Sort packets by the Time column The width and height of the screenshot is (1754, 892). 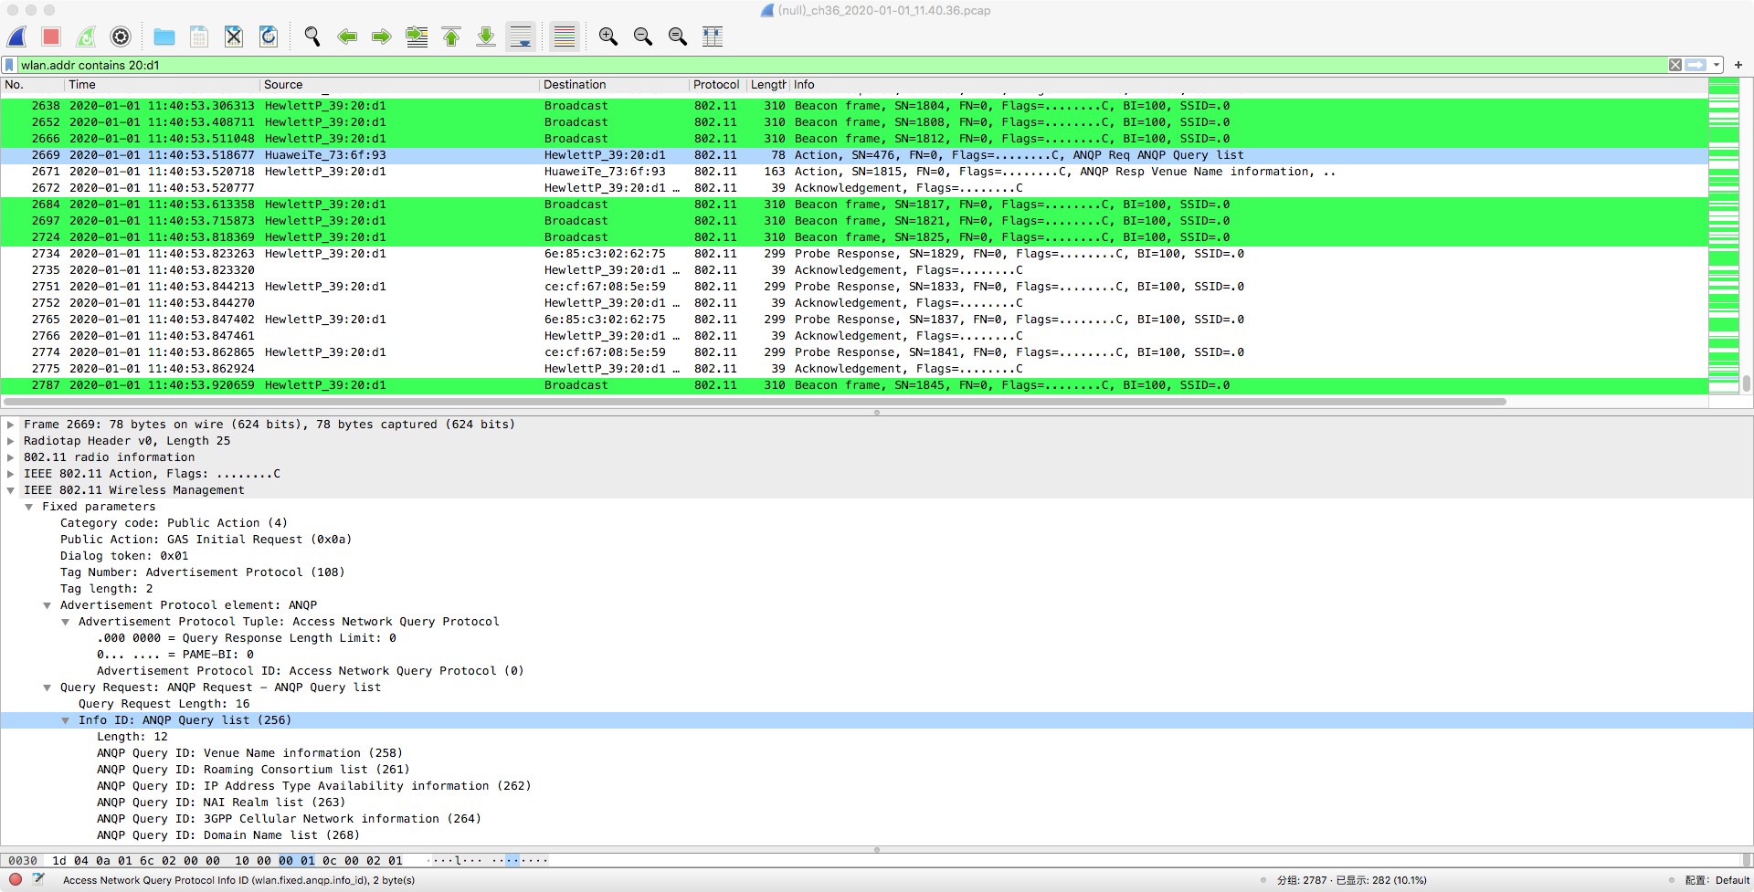pyautogui.click(x=162, y=85)
